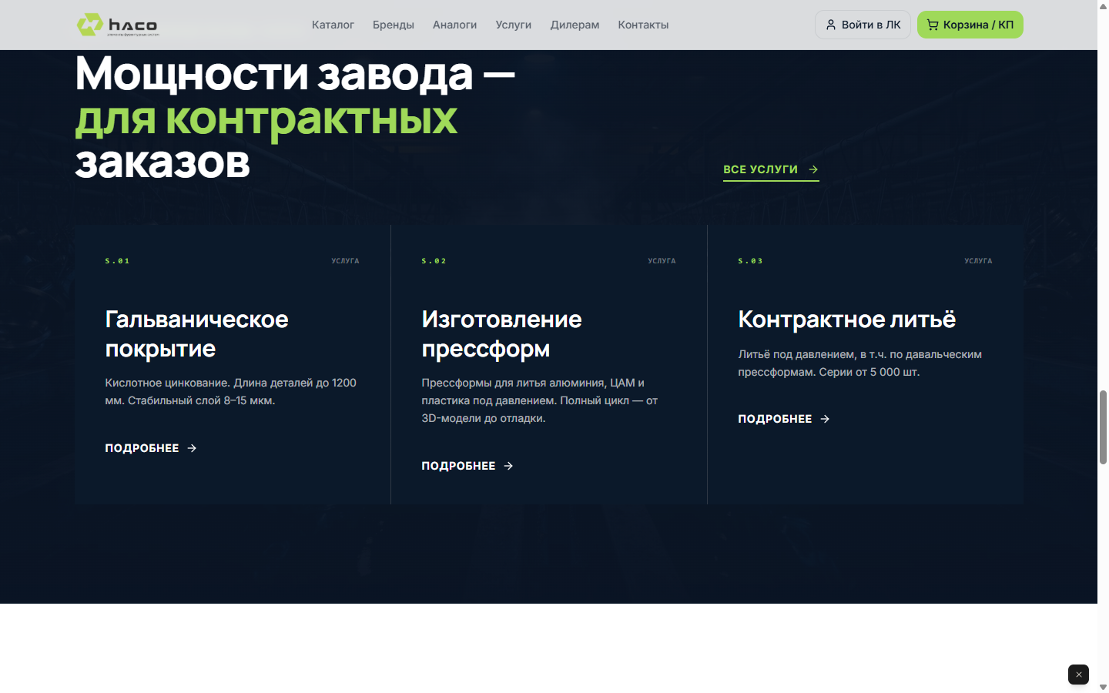Click the Войти в ЛК button
This screenshot has height=693, width=1109.
(863, 25)
